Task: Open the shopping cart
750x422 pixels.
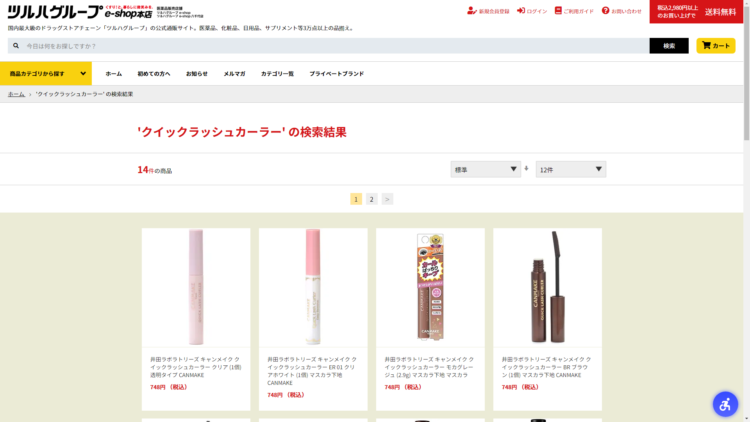Action: (716, 46)
